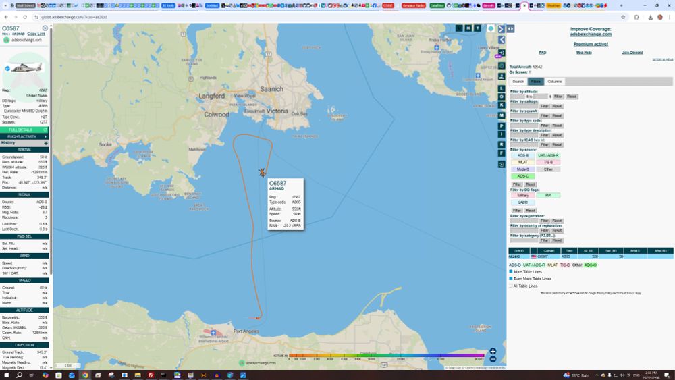Zoom in with the map plus button
675x380 pixels.
tap(493, 352)
